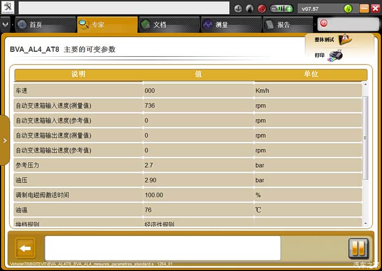
Task: Click the printer icon
Action: (335, 56)
